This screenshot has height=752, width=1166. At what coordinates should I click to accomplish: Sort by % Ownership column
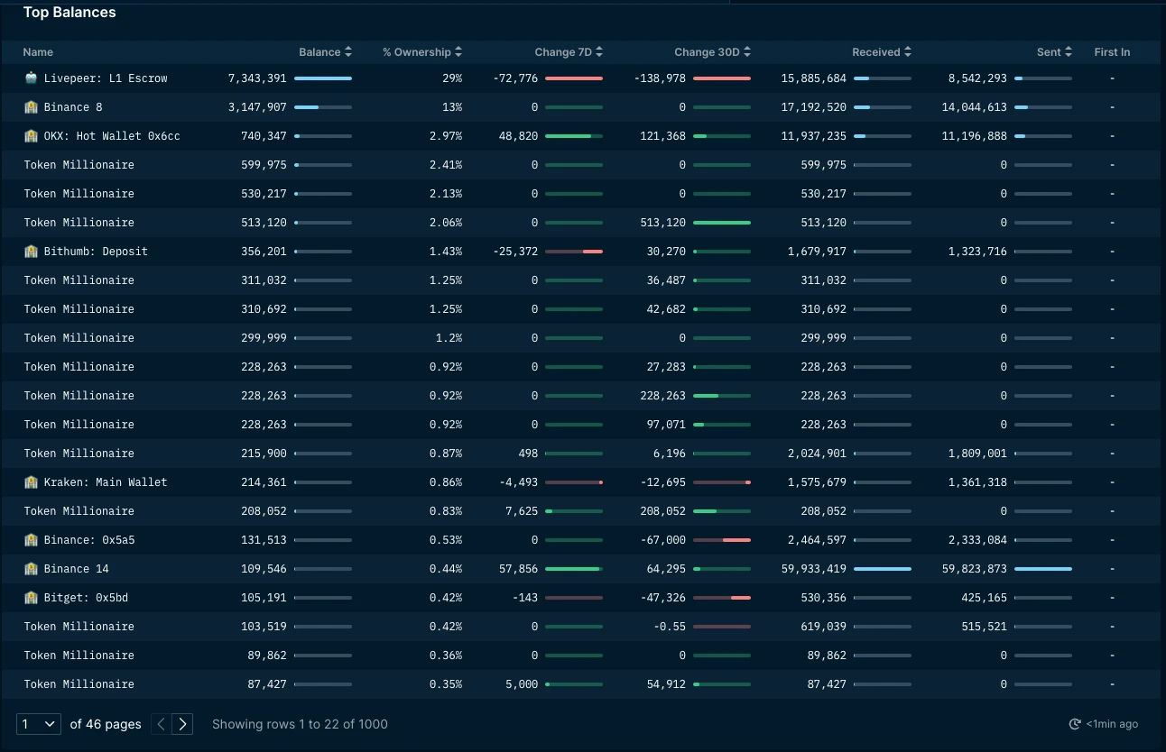tap(421, 52)
